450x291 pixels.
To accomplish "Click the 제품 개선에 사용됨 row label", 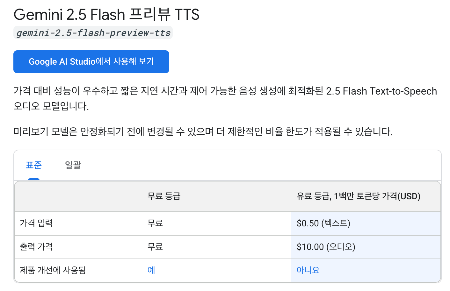I will coord(53,270).
